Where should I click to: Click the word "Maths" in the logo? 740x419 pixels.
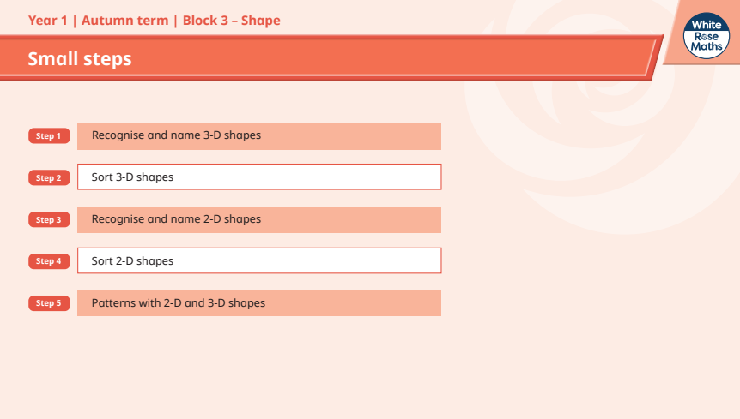705,49
